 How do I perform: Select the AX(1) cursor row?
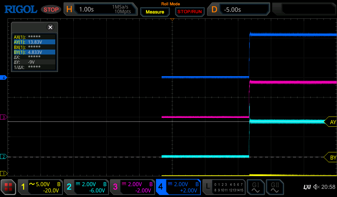click(x=34, y=37)
